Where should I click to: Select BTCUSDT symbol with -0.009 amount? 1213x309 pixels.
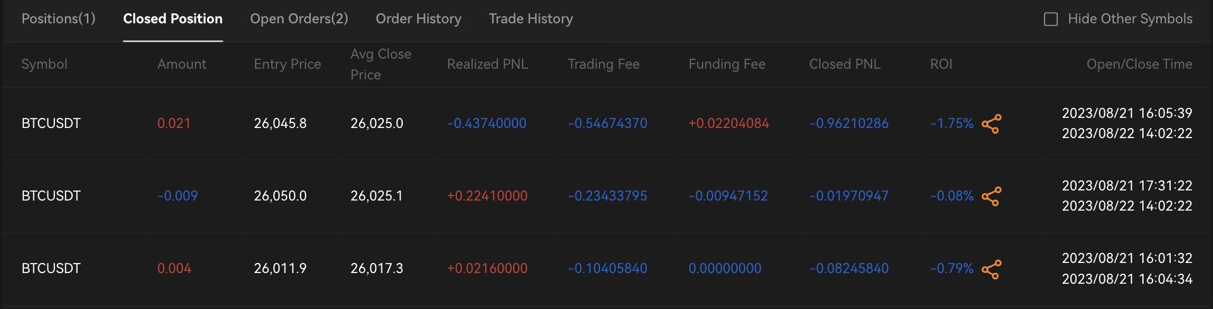point(51,196)
